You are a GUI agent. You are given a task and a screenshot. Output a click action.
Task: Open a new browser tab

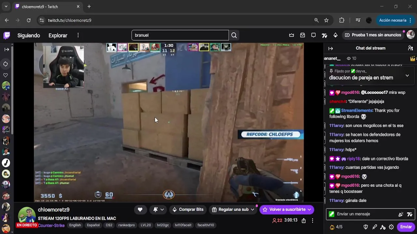click(89, 6)
